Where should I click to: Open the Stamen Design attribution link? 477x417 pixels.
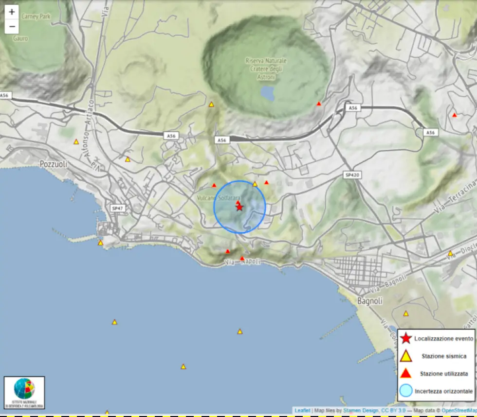coord(361,411)
